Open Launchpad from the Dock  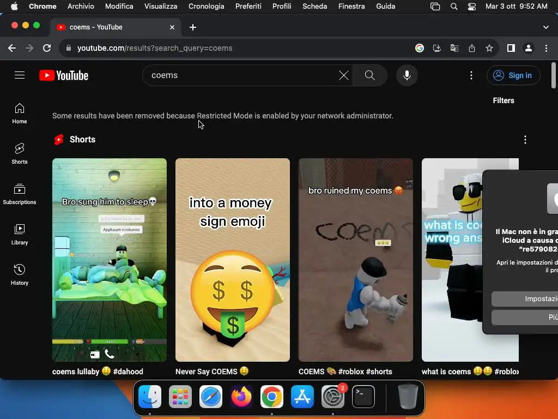pyautogui.click(x=180, y=396)
